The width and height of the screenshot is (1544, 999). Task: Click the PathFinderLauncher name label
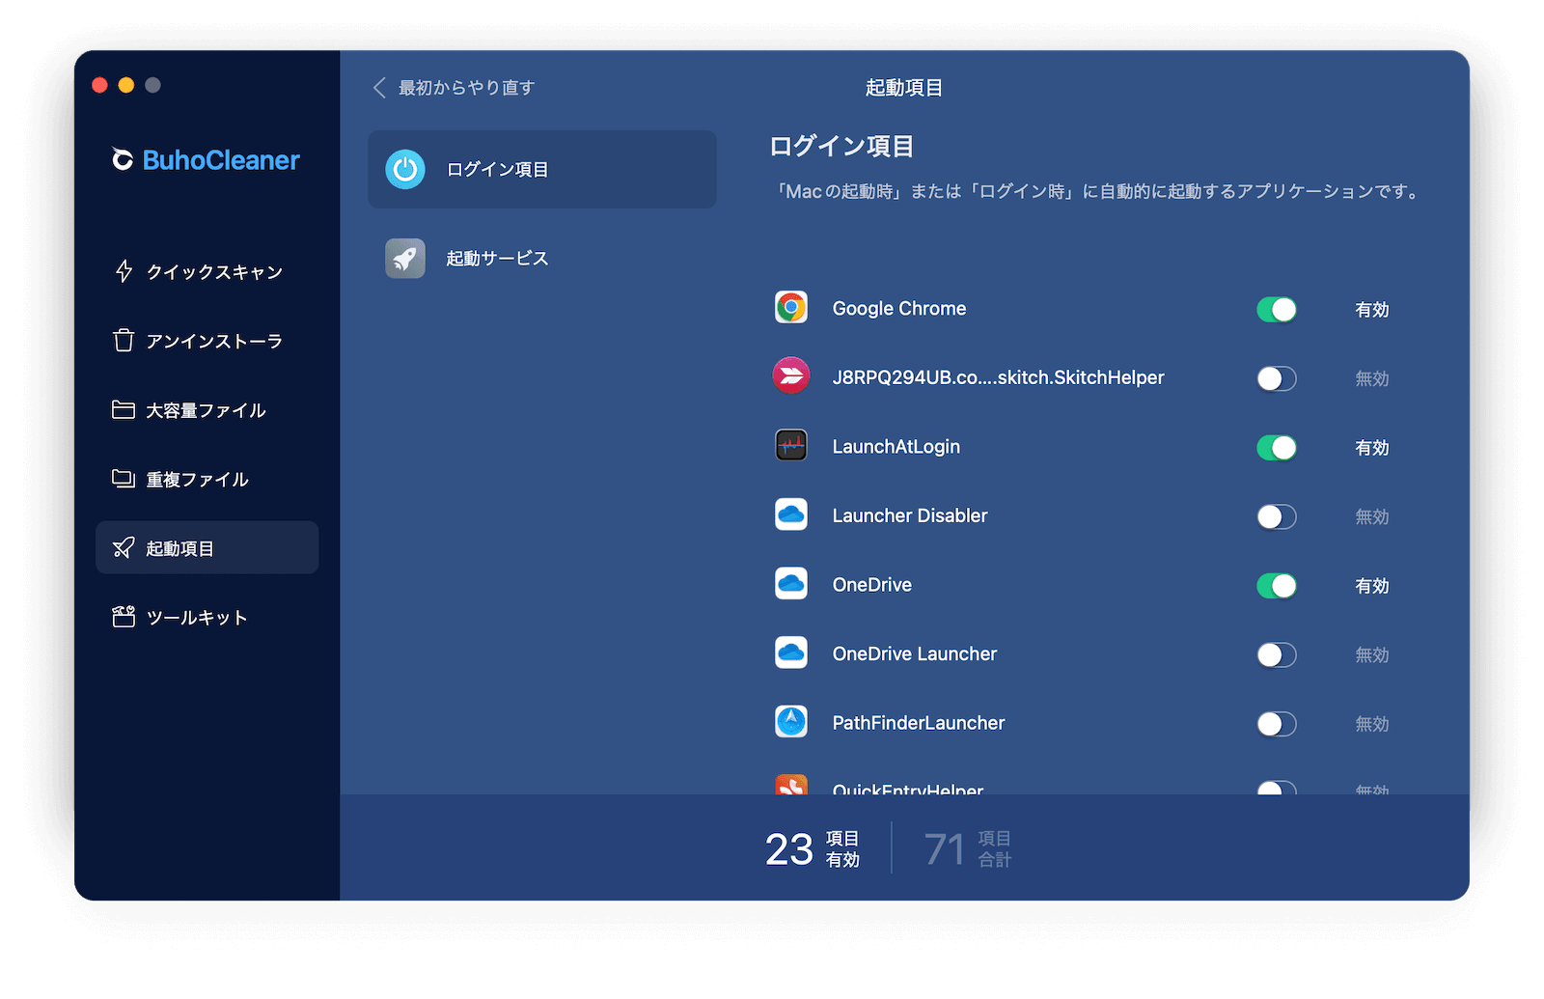coord(919,723)
